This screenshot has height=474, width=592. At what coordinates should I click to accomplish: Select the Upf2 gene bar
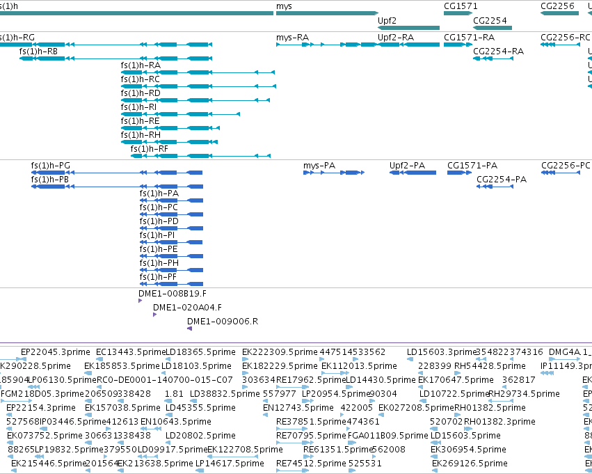[x=408, y=28]
